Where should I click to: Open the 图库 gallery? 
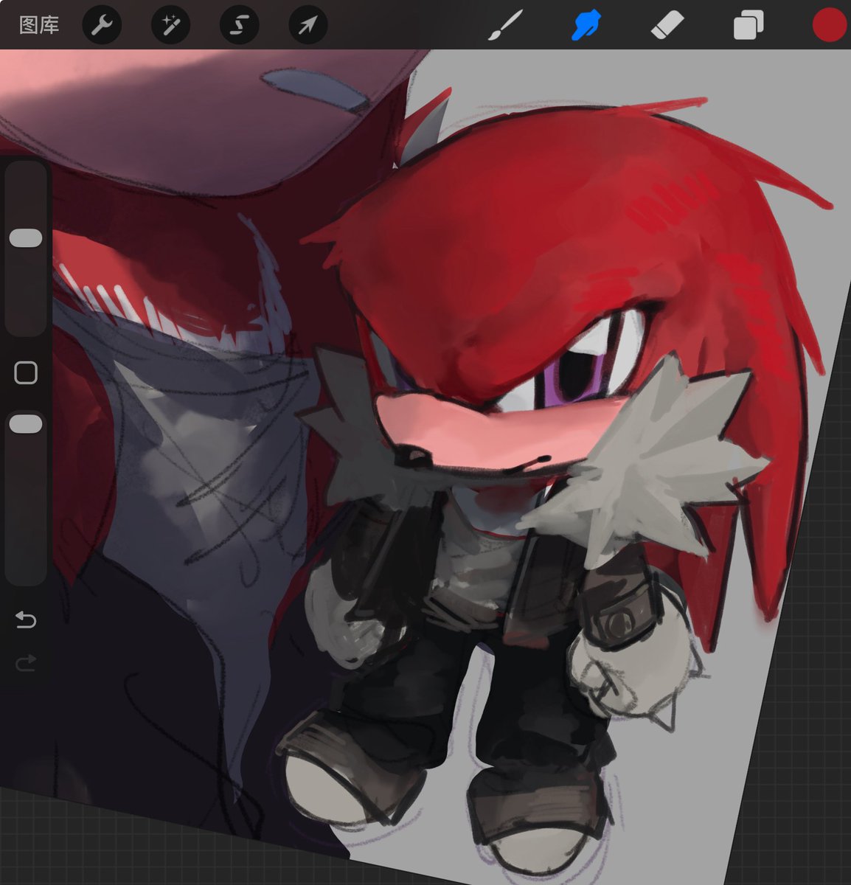coord(38,26)
